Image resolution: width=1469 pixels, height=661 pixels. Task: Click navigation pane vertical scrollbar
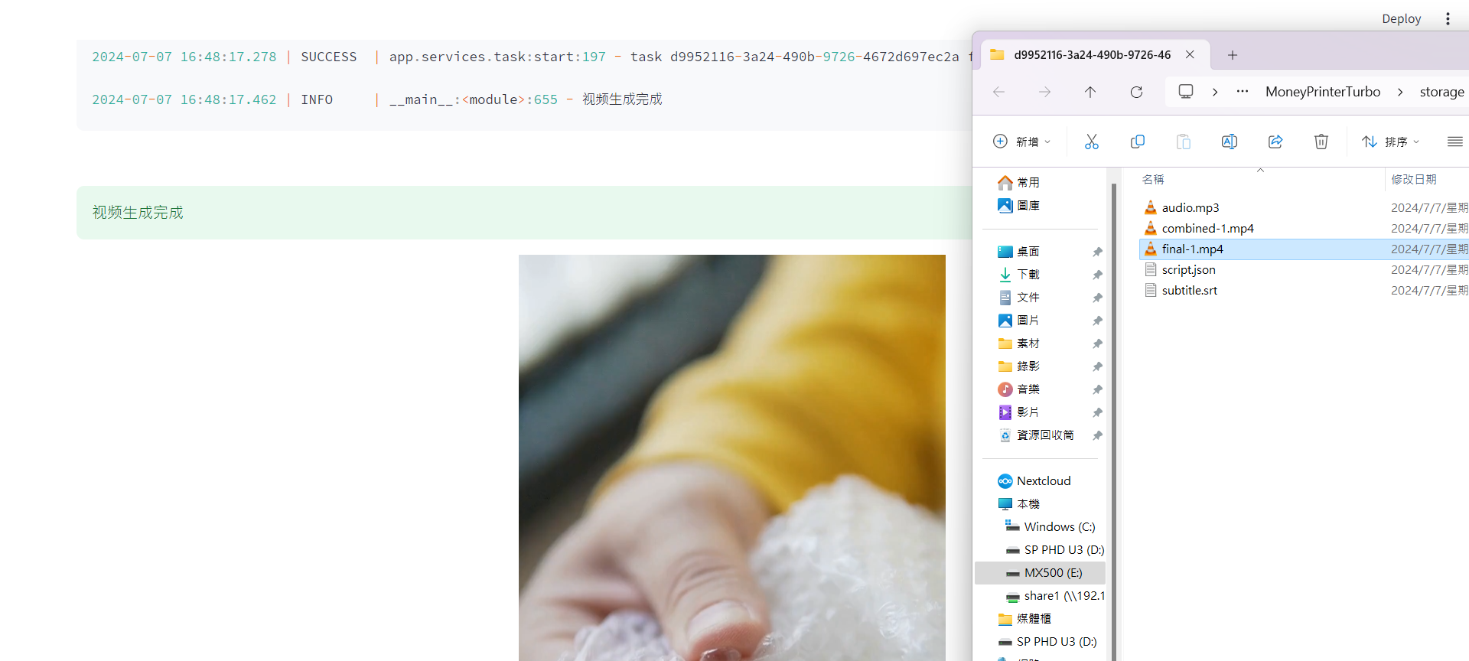1114,421
